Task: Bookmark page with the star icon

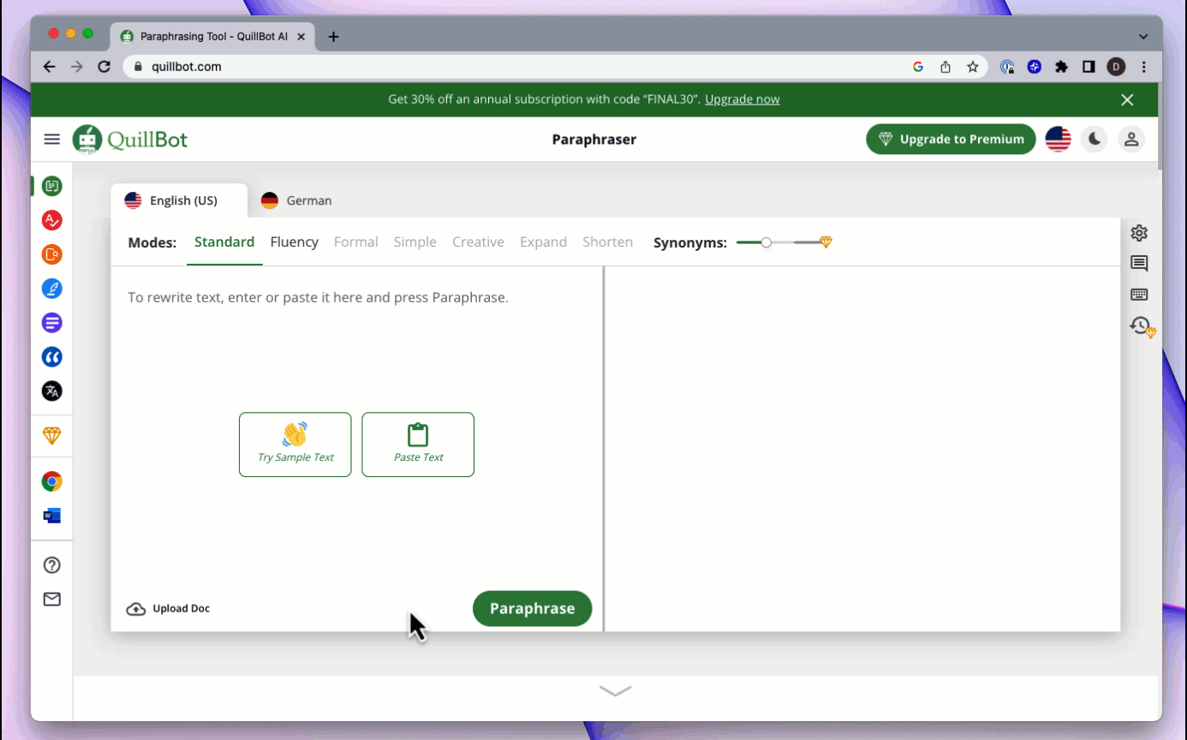Action: point(973,67)
